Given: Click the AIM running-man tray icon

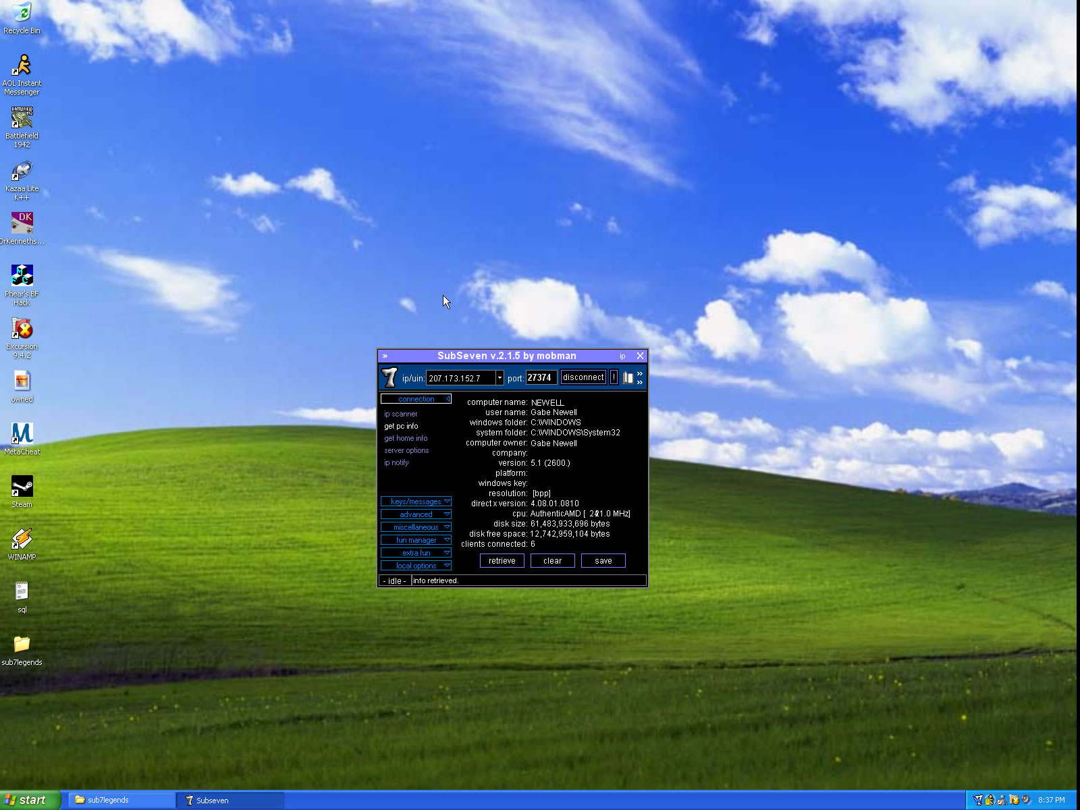Looking at the screenshot, I should coord(990,800).
